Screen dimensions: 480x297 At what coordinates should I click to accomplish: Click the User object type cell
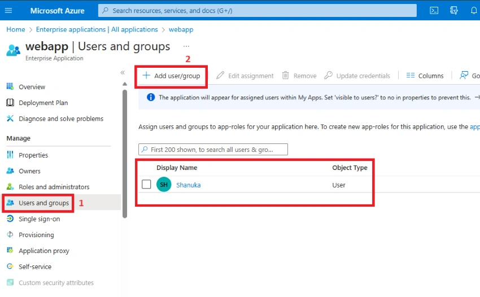339,185
